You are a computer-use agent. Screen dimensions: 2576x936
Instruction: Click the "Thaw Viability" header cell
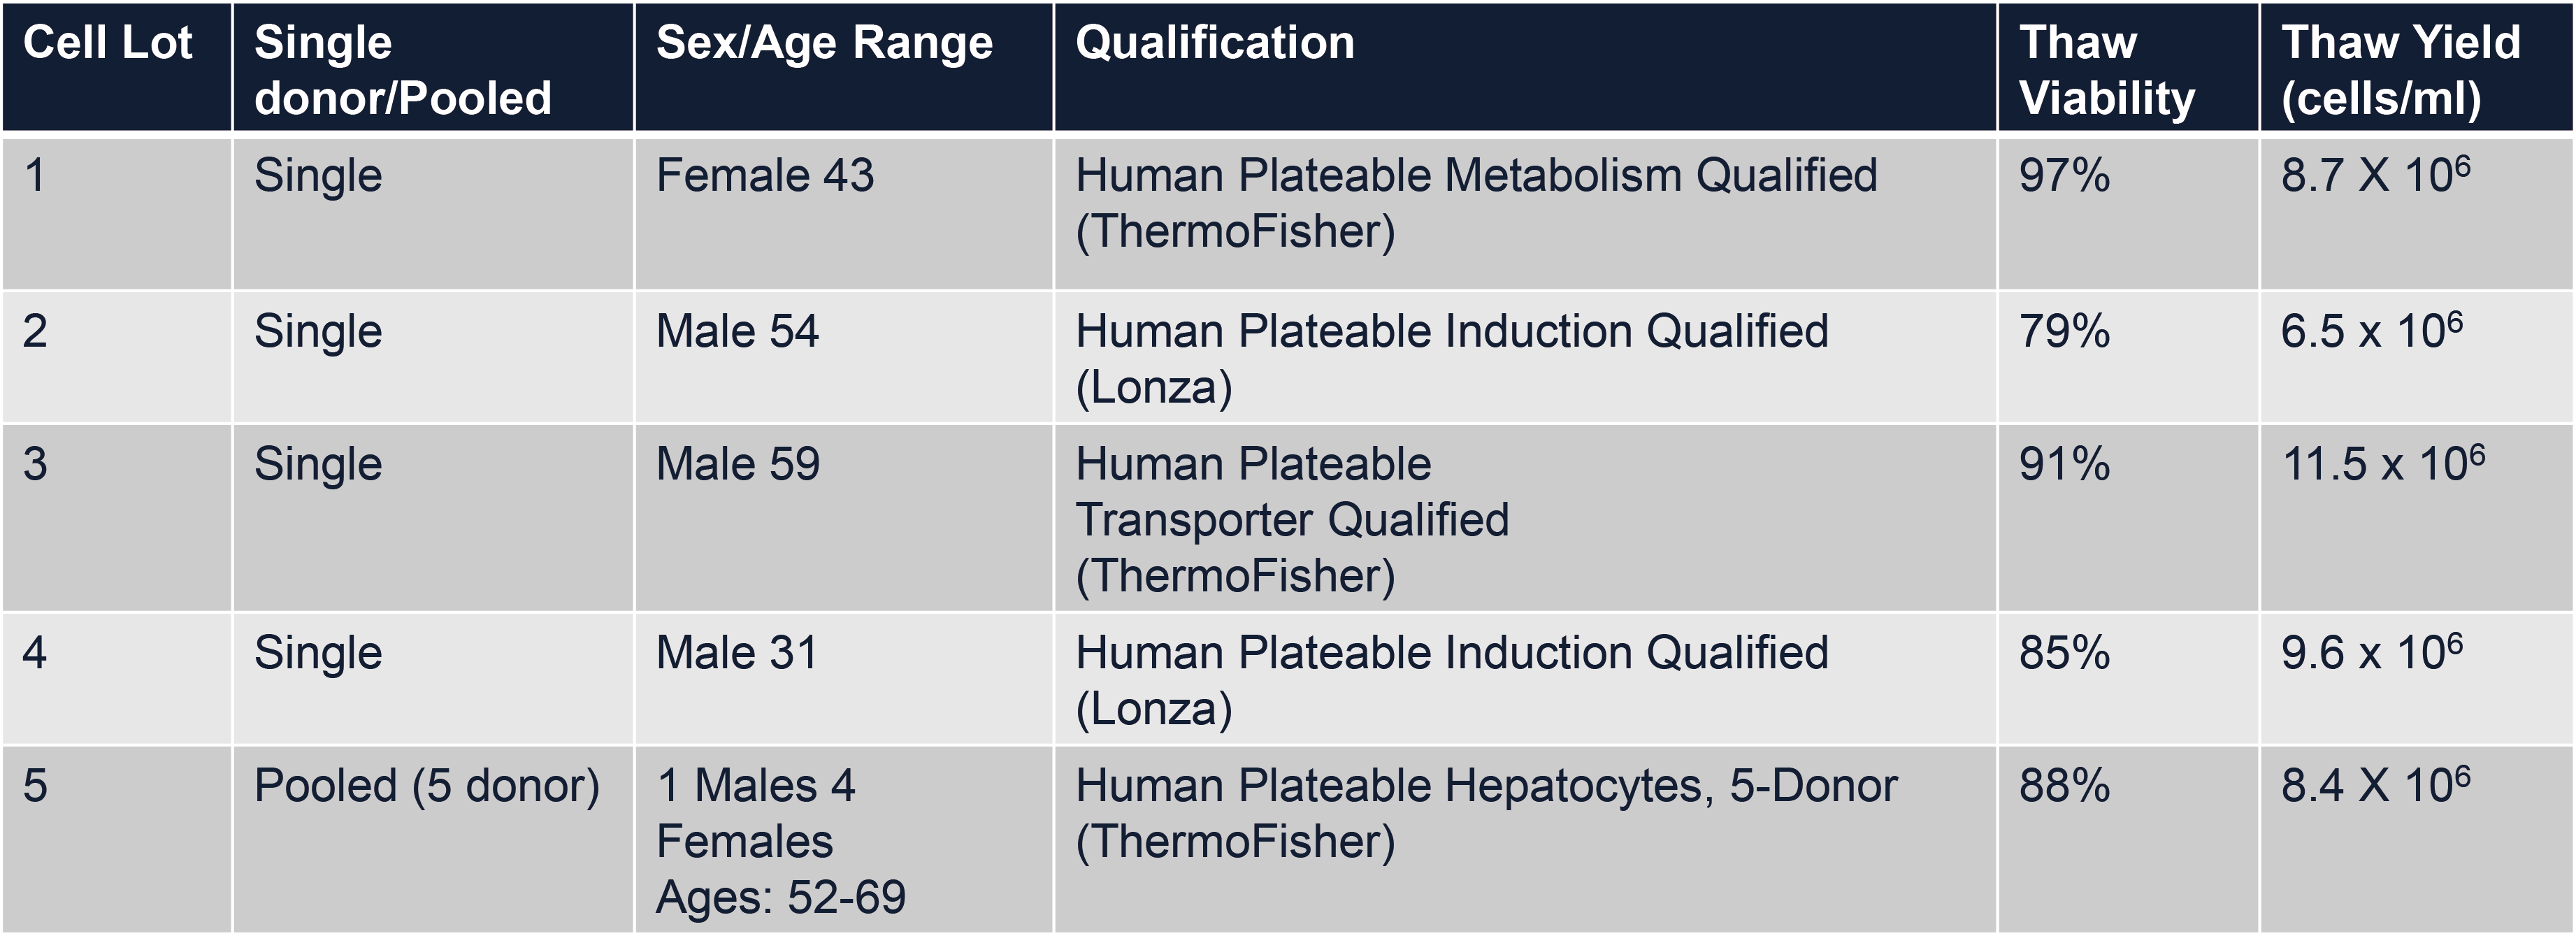[x=2106, y=70]
